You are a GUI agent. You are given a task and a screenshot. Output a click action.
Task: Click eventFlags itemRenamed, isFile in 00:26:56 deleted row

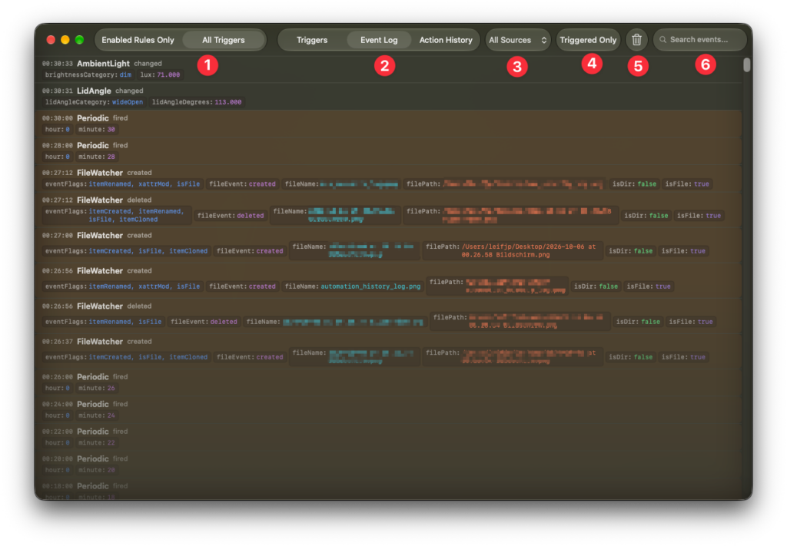(104, 322)
